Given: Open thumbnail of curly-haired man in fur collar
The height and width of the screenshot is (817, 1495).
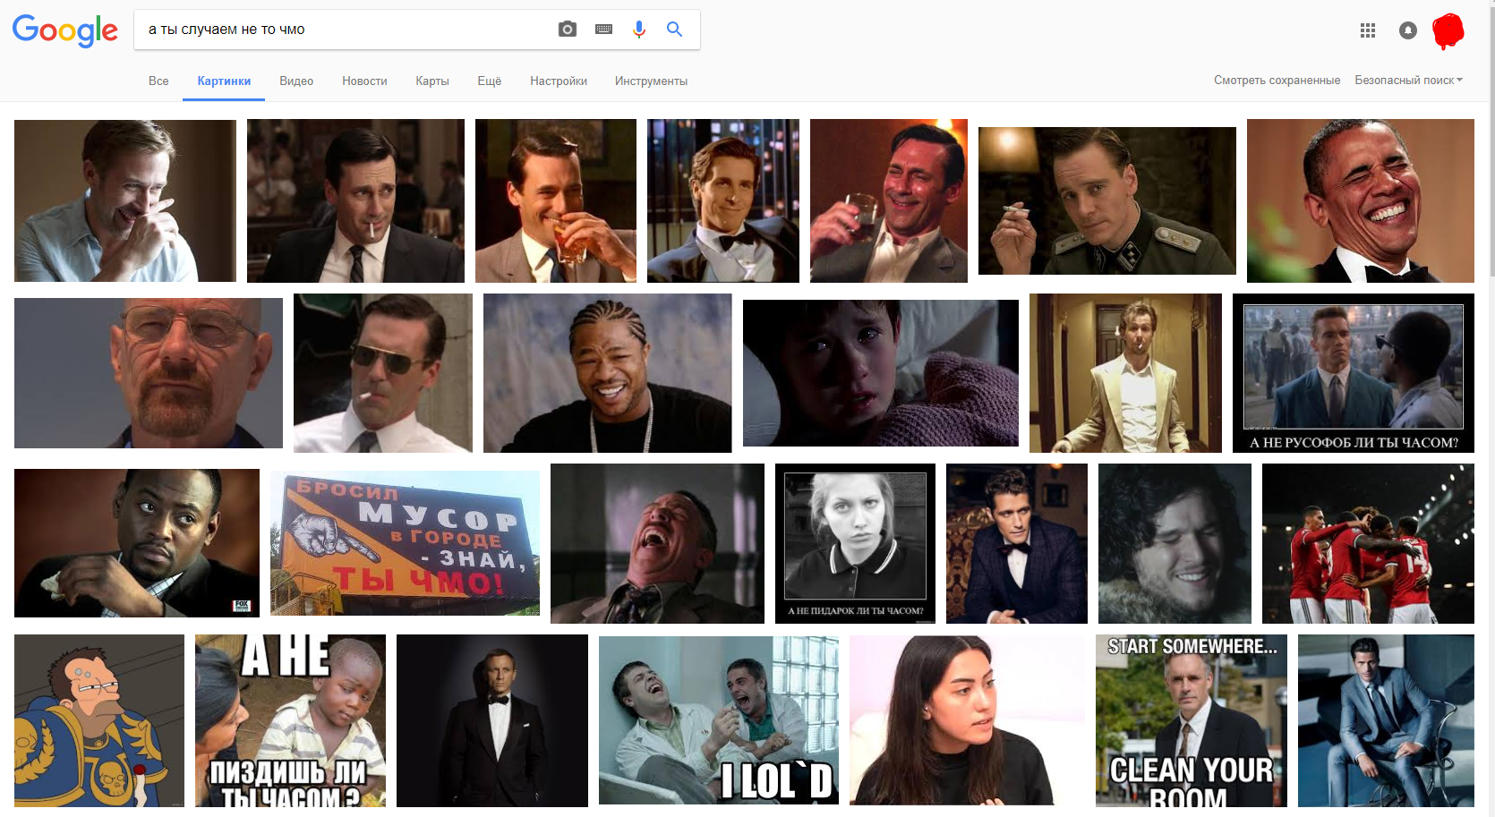Looking at the screenshot, I should point(1175,543).
